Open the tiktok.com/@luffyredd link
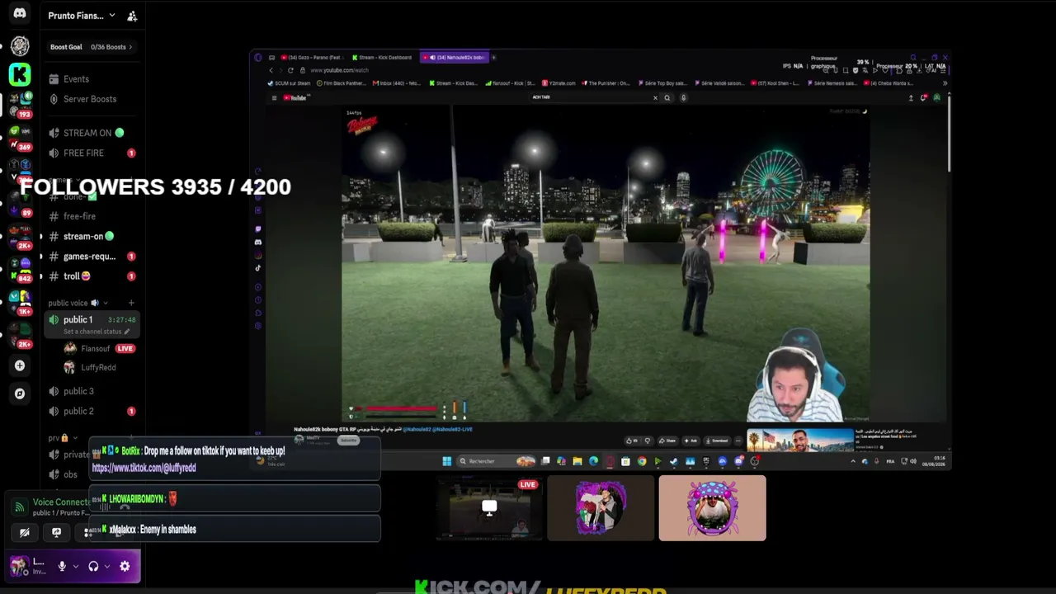 (144, 468)
